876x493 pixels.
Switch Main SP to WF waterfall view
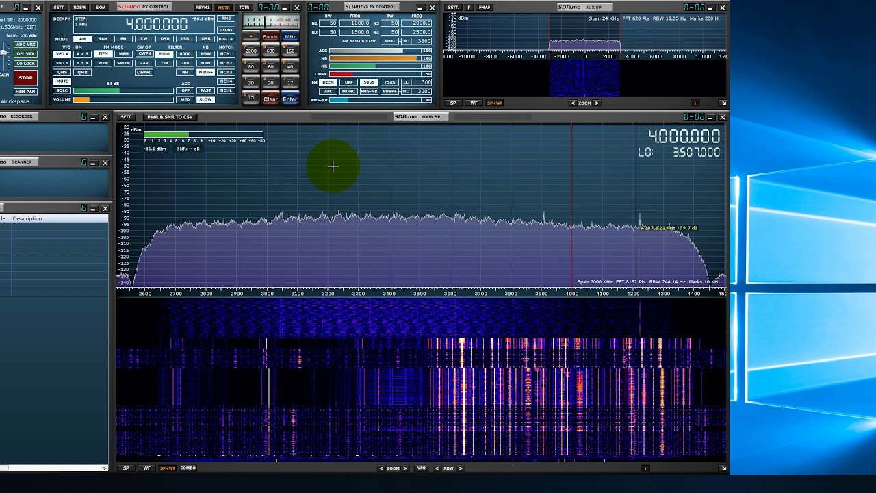[x=146, y=468]
